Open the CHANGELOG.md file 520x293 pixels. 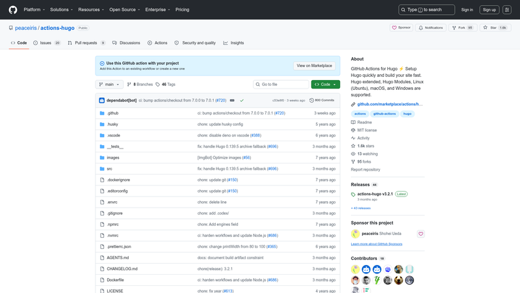point(122,269)
